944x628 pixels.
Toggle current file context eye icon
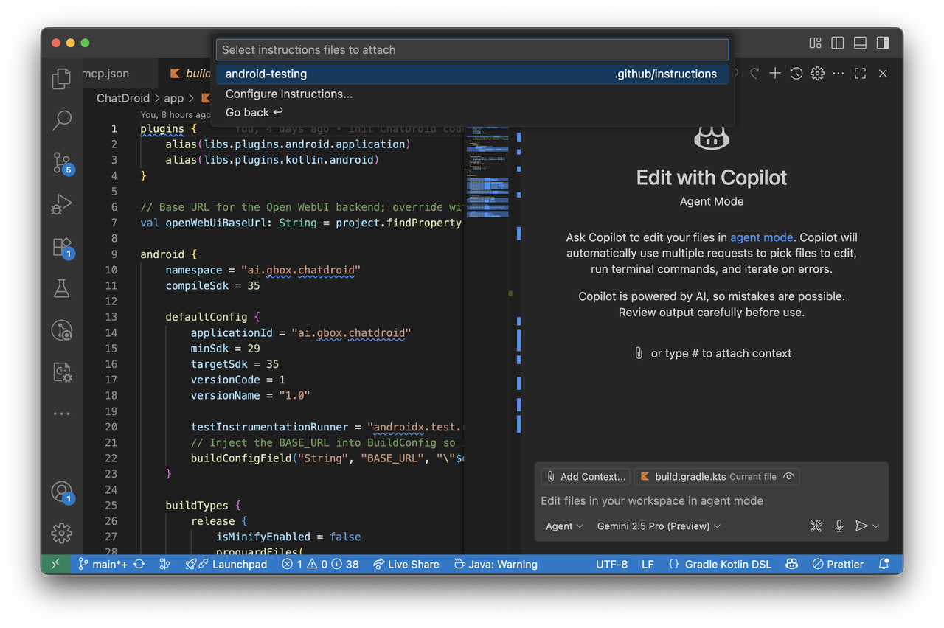pyautogui.click(x=789, y=477)
